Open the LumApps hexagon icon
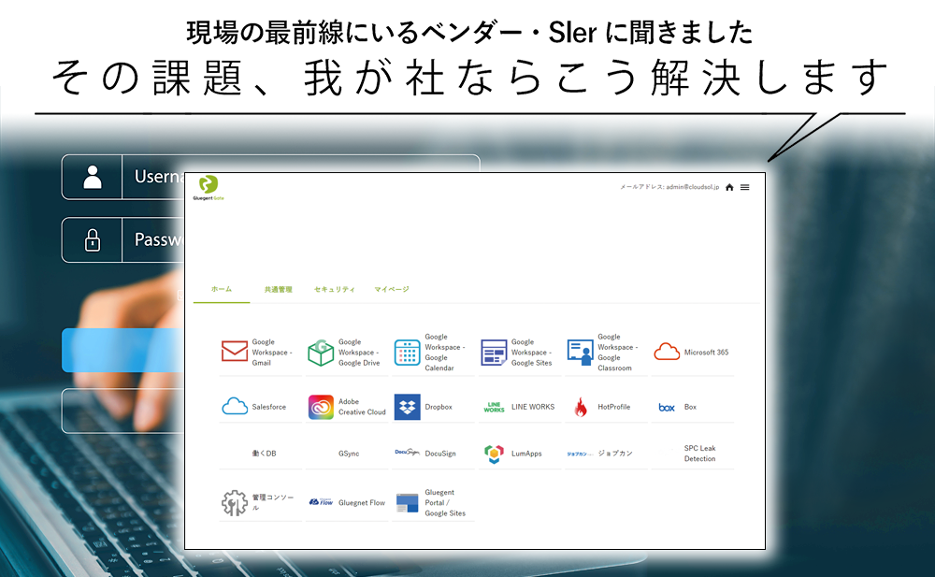Viewport: 935px width, 577px height. [494, 454]
